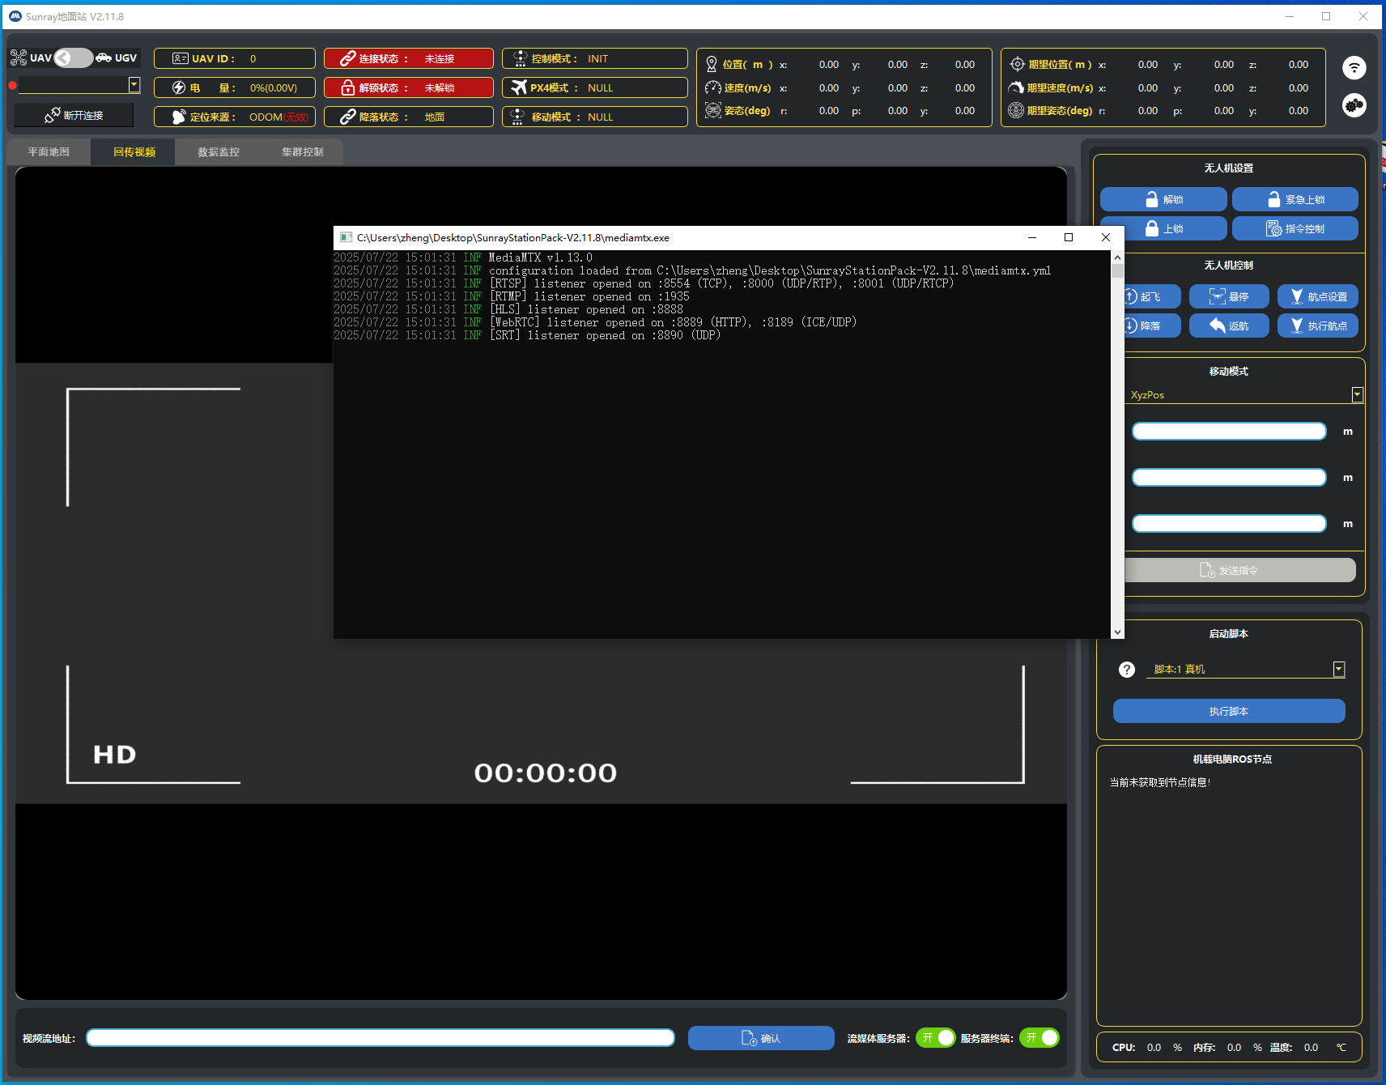Toggle the 服务器终端 server terminal switch
The height and width of the screenshot is (1085, 1386).
(1039, 1038)
